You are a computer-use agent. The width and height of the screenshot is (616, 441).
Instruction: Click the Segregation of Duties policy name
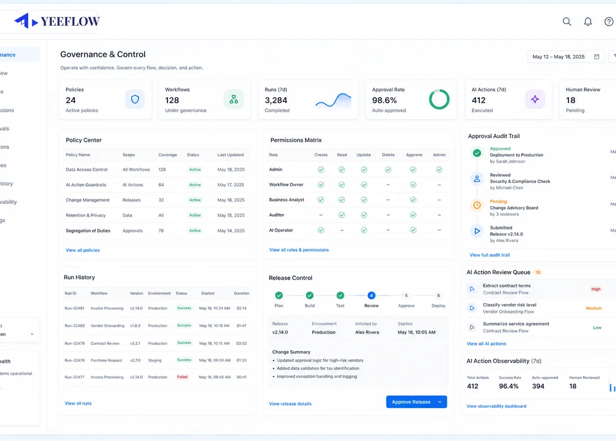pos(88,231)
